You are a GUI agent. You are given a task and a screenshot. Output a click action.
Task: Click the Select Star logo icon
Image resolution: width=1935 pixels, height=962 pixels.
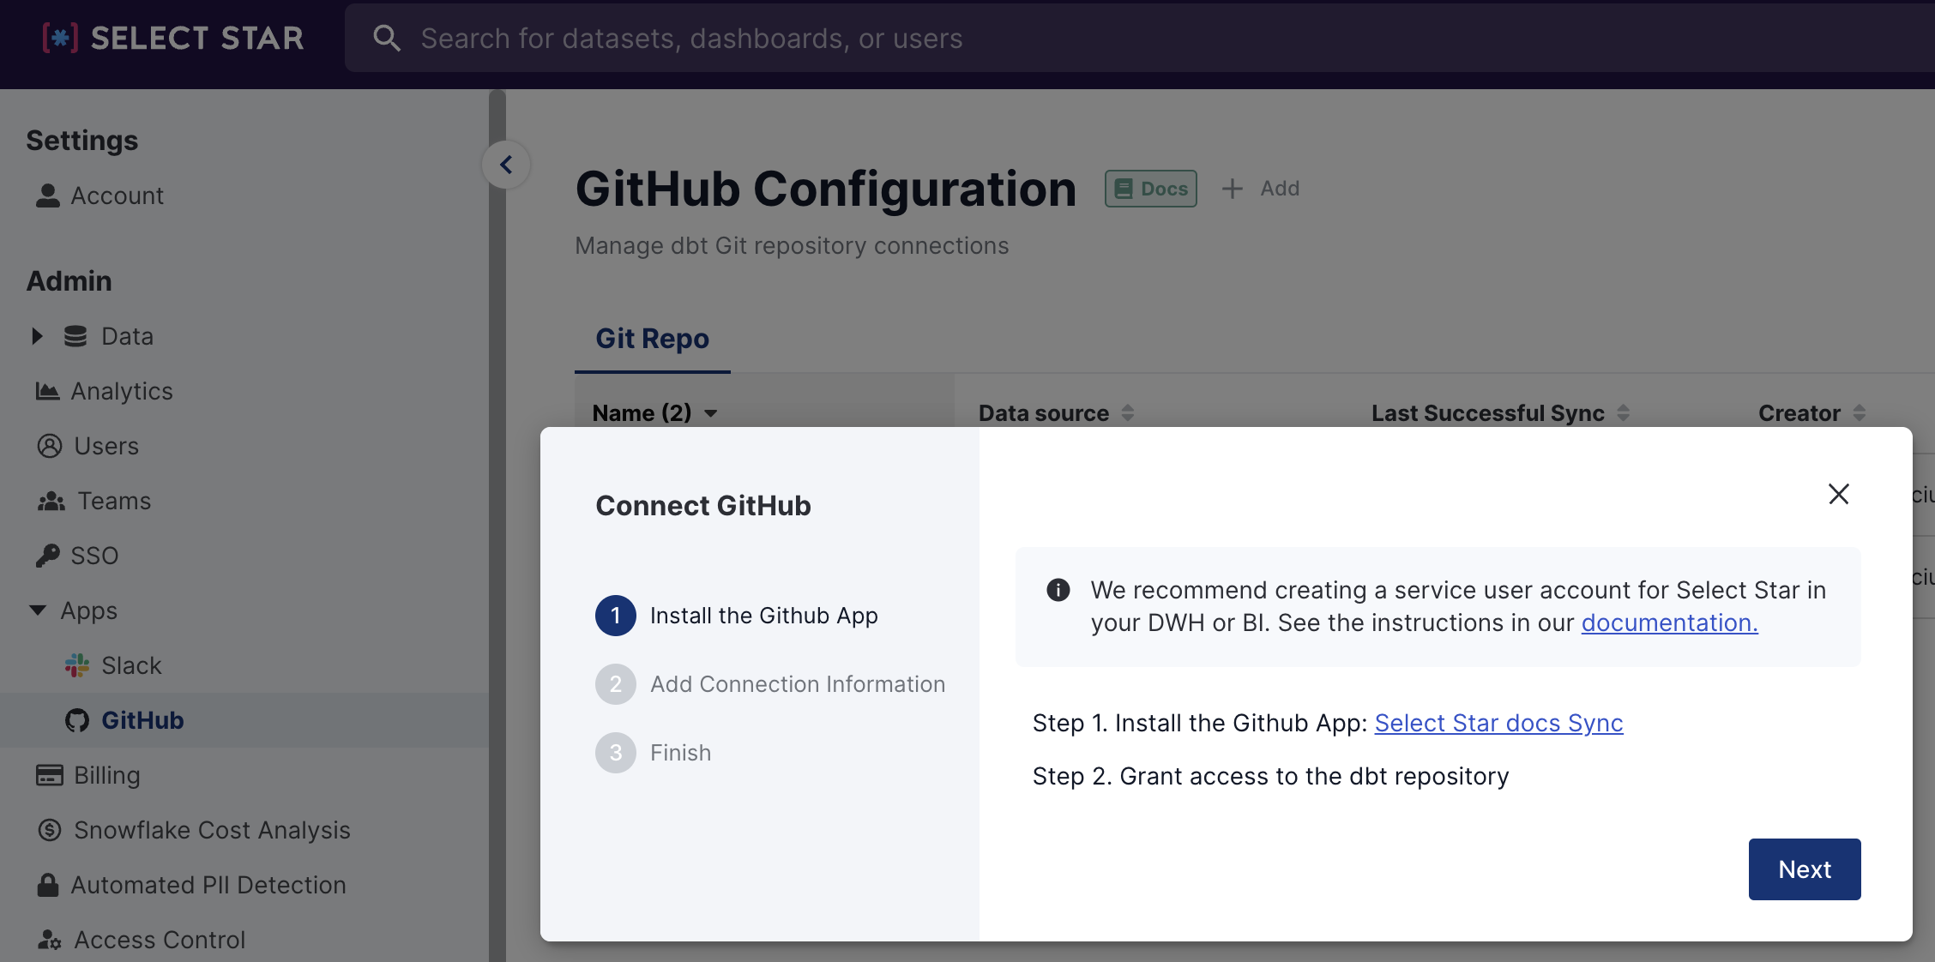click(x=60, y=38)
